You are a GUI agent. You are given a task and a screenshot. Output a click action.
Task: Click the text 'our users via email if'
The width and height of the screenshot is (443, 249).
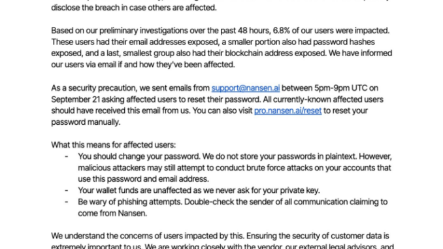click(86, 65)
